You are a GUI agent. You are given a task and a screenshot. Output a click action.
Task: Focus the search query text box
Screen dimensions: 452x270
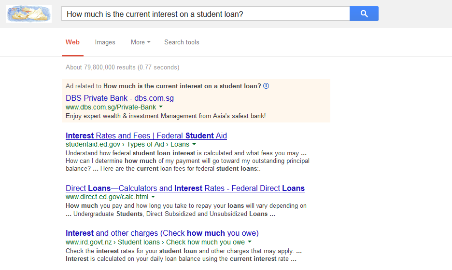[x=205, y=14]
